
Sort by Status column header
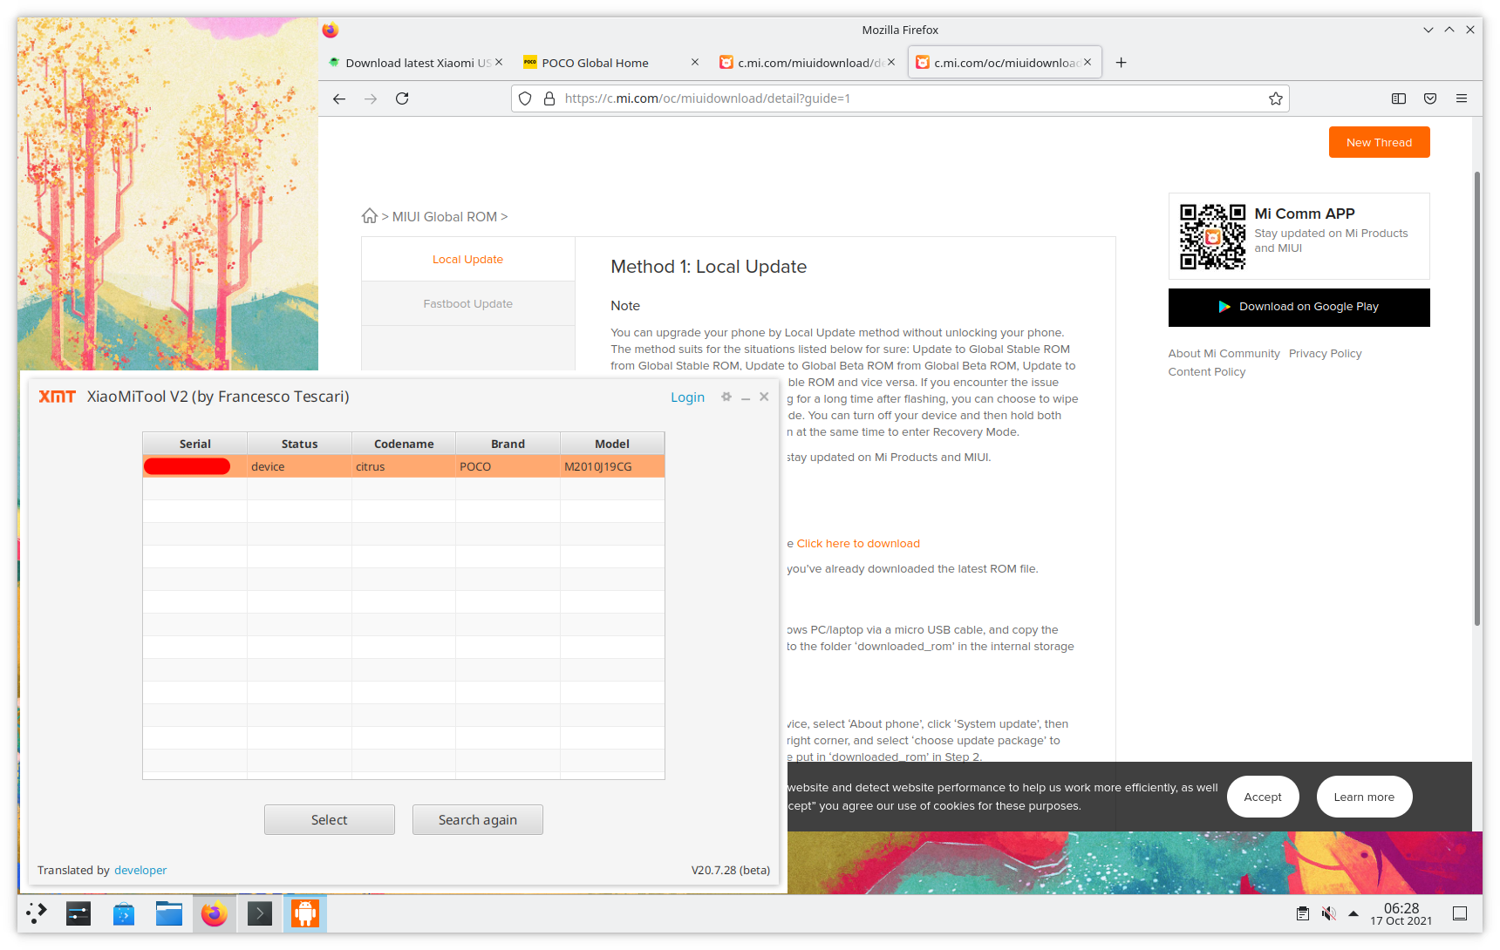299,444
